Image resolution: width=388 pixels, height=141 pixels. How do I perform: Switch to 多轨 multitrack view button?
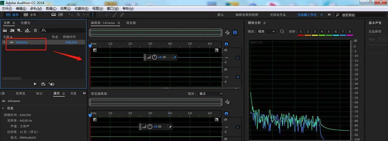point(30,15)
